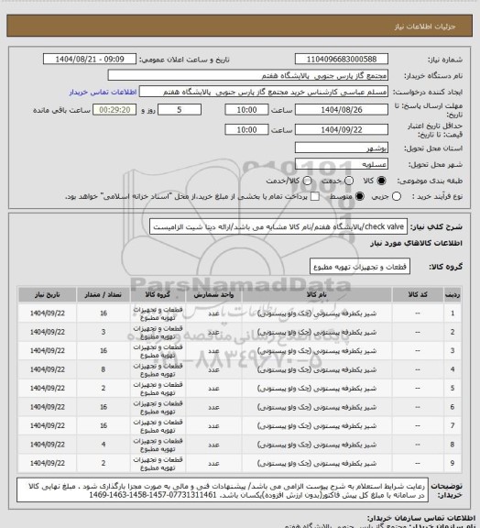This screenshot has width=480, height=528.
Task: Click the نام کالا column header
Action: tap(317, 294)
